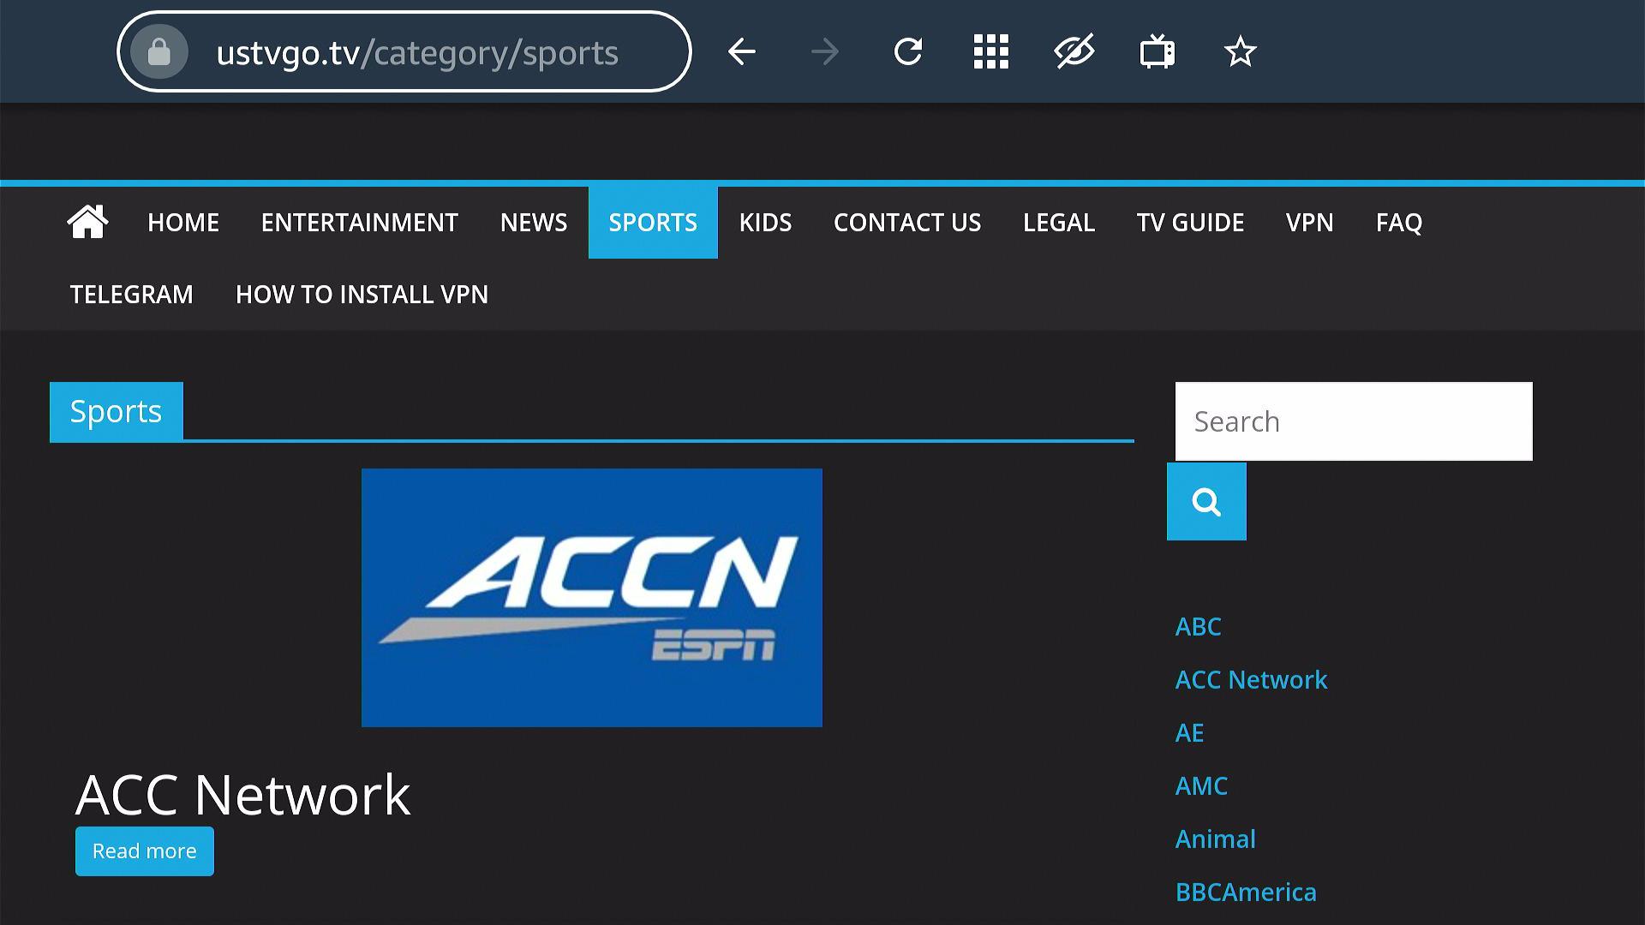Go to CONTACT US page
This screenshot has height=925, width=1645.
click(x=907, y=223)
